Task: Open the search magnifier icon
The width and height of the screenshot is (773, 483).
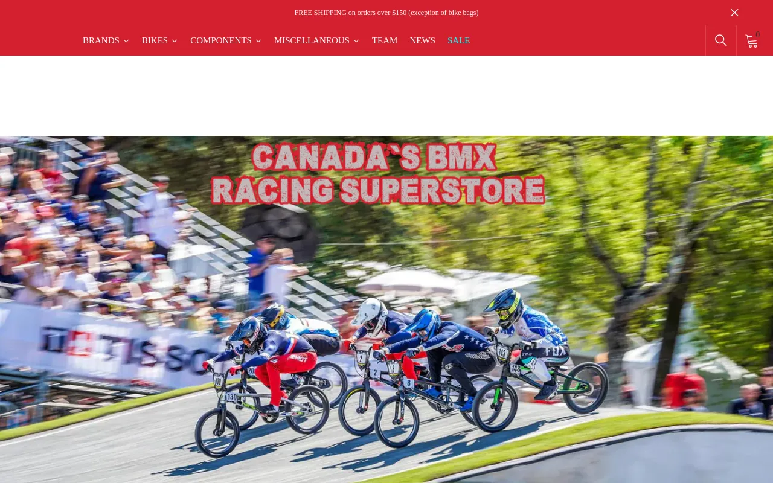Action: [720, 40]
